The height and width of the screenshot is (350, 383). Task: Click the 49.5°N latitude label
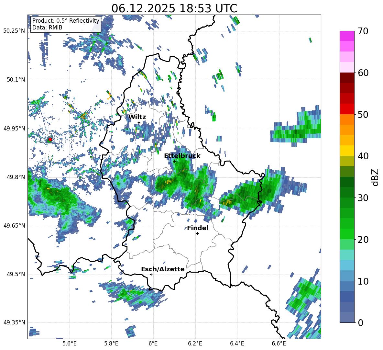click(x=16, y=274)
